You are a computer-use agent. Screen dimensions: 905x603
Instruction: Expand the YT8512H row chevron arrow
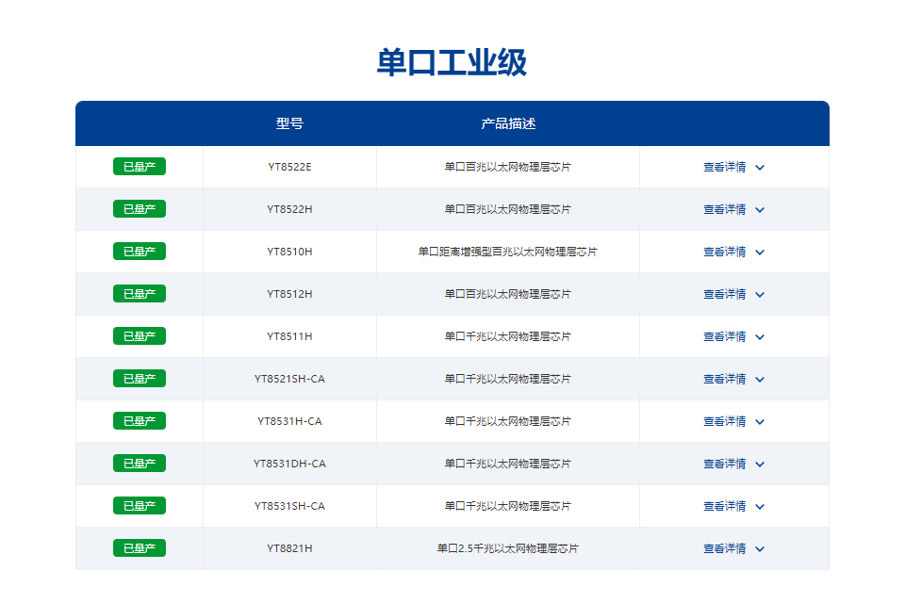760,294
